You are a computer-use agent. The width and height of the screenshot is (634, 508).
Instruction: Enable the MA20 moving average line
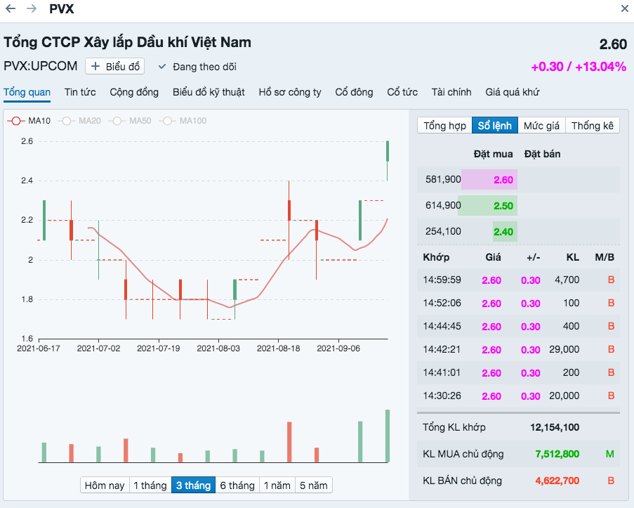click(79, 121)
